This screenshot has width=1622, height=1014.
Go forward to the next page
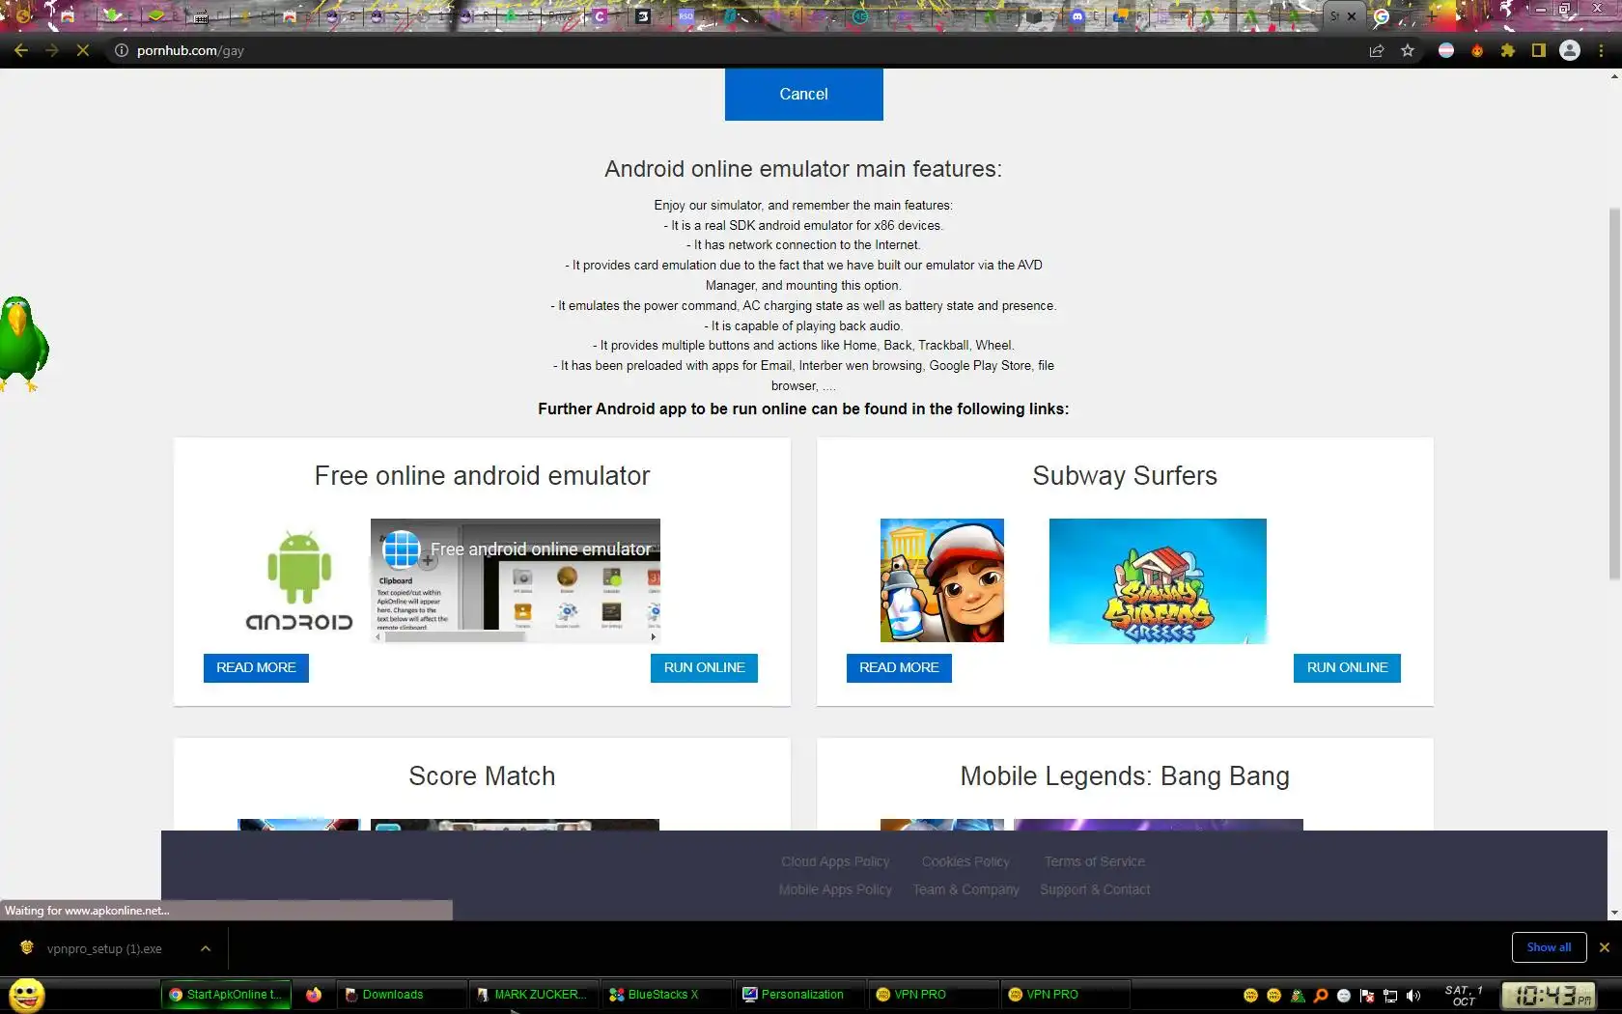click(52, 50)
